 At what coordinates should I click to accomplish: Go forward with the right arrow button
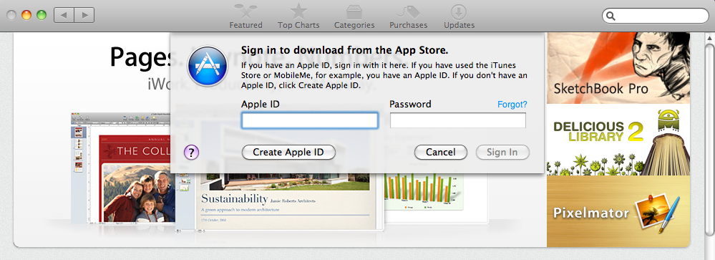click(x=84, y=15)
